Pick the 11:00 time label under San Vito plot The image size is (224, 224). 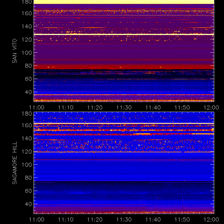pyautogui.click(x=37, y=108)
